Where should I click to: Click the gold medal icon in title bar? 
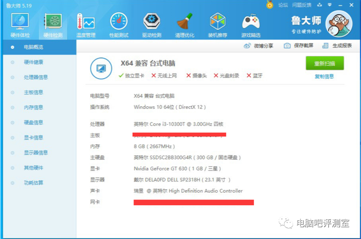click(x=270, y=5)
